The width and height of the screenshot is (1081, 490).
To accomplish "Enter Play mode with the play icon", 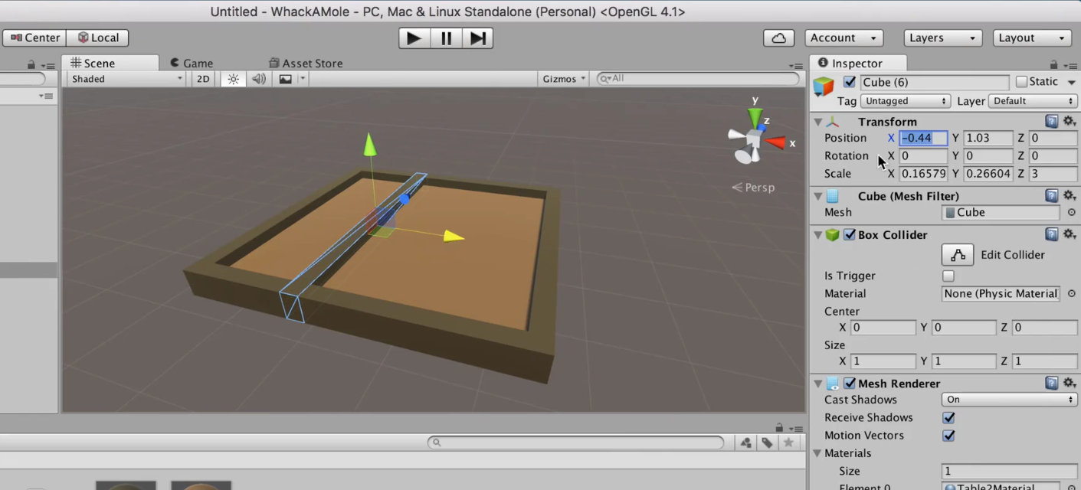I will tap(413, 38).
